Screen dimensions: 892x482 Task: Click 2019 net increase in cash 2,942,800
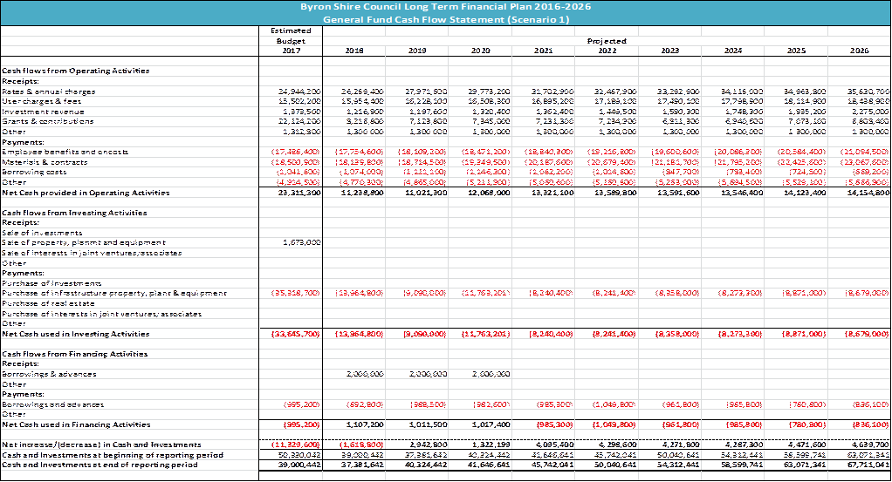428,445
